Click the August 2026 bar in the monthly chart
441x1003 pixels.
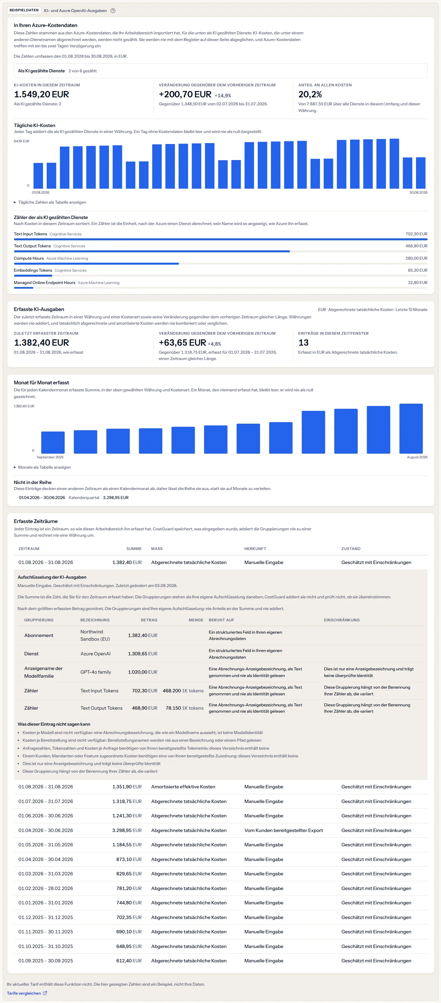click(411, 428)
